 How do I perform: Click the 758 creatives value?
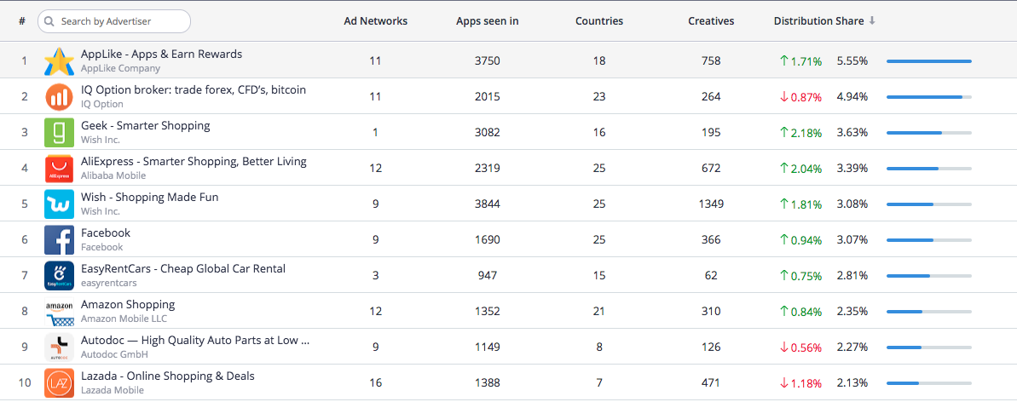711,61
